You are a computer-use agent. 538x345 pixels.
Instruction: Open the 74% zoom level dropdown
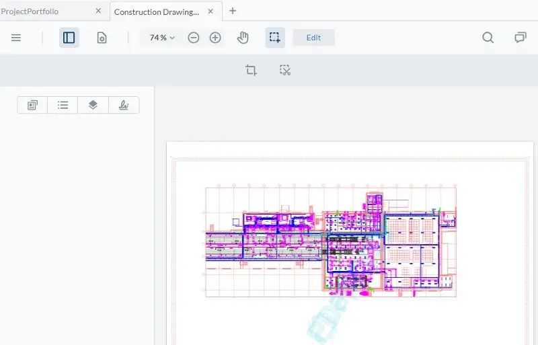click(162, 38)
